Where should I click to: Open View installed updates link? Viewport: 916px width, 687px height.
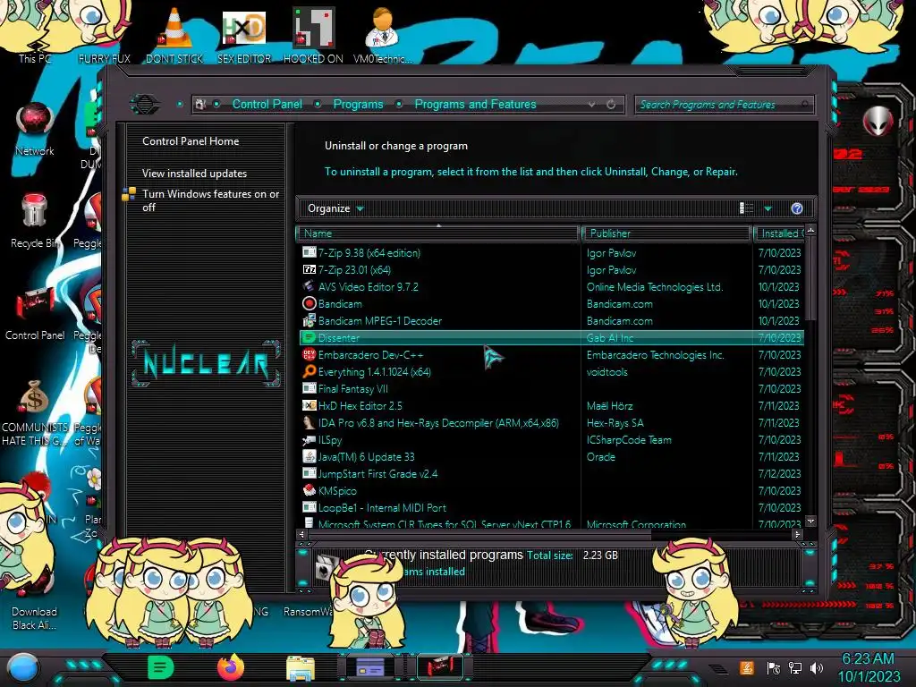point(194,174)
